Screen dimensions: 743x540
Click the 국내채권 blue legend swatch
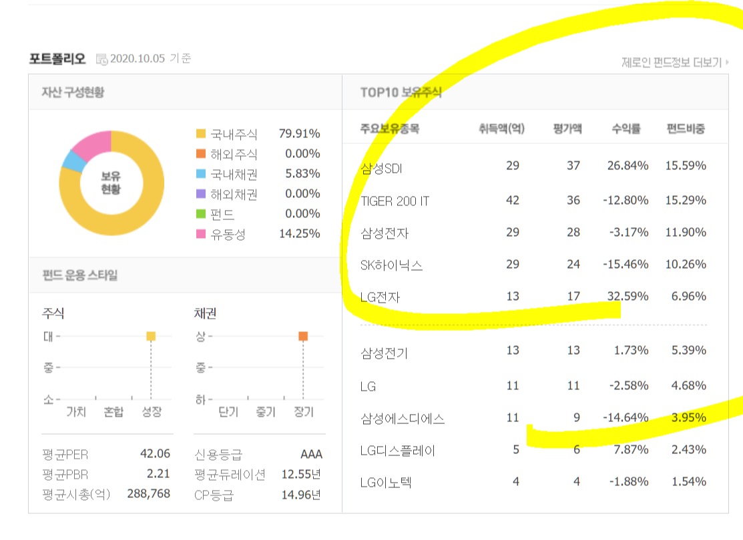tap(201, 174)
